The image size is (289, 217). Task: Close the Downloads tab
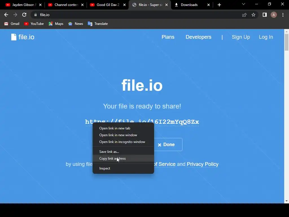tap(209, 5)
